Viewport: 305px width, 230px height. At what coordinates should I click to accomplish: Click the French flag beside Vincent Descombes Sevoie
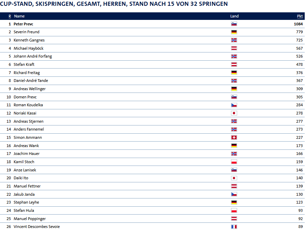(x=234, y=227)
